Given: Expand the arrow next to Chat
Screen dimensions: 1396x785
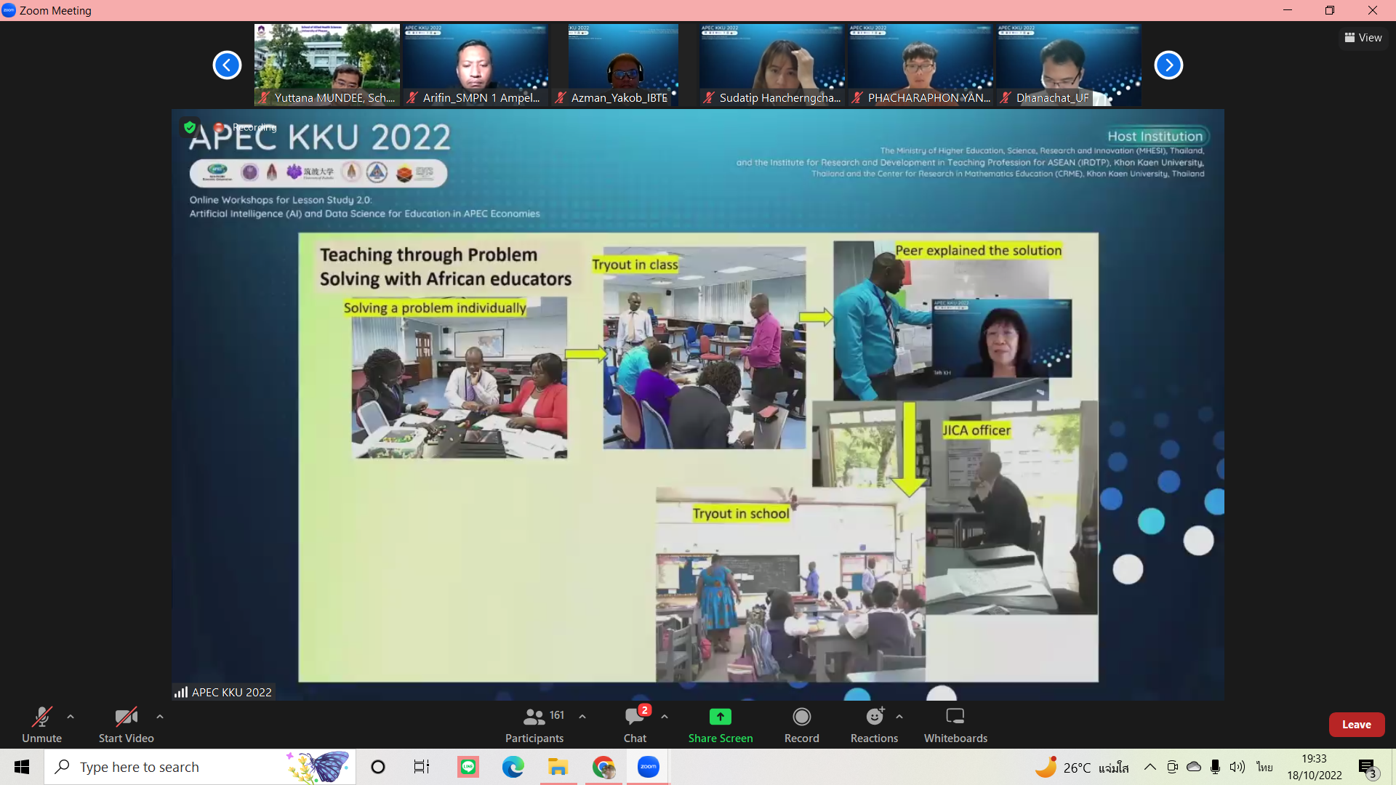Looking at the screenshot, I should point(665,717).
